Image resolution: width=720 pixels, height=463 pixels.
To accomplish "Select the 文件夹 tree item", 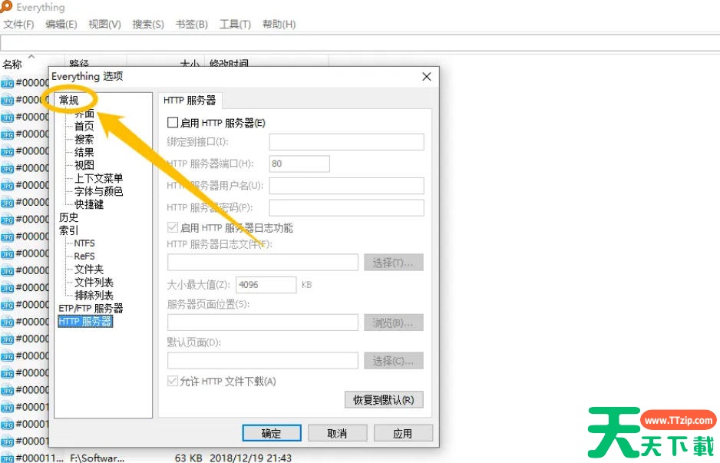I will pyautogui.click(x=89, y=270).
